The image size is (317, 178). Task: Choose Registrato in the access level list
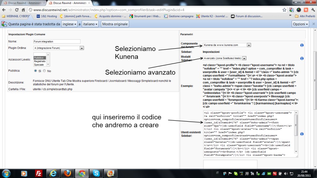click(40, 61)
